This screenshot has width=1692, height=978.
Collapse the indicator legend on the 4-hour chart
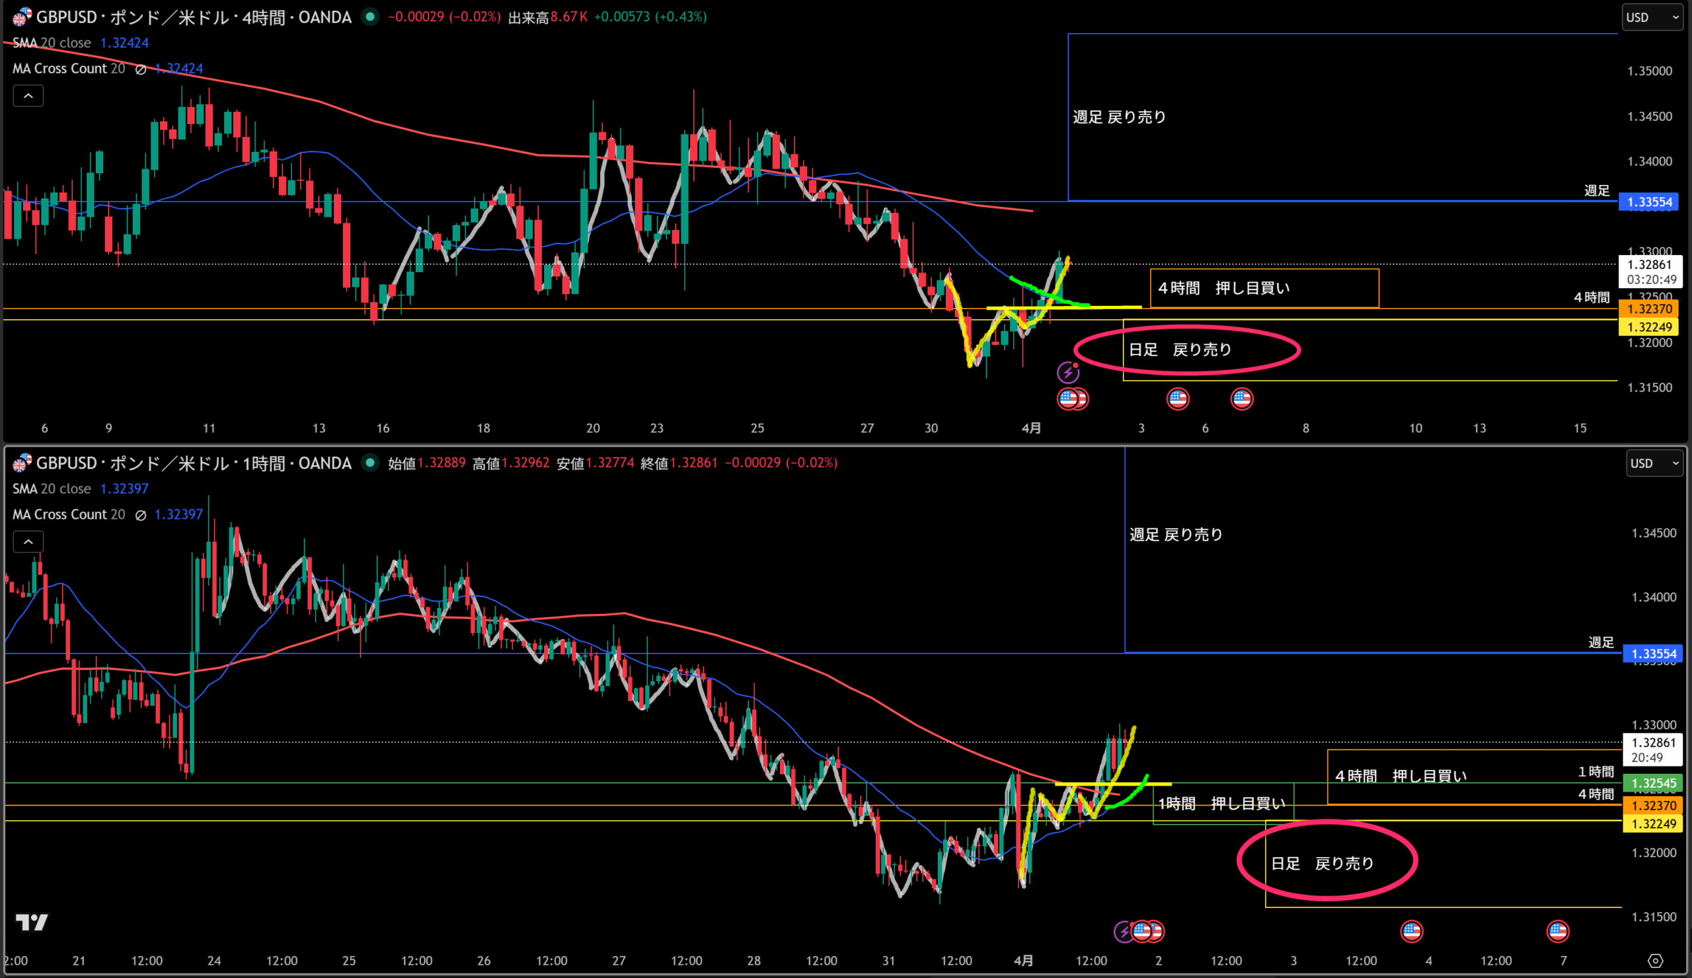click(x=28, y=96)
